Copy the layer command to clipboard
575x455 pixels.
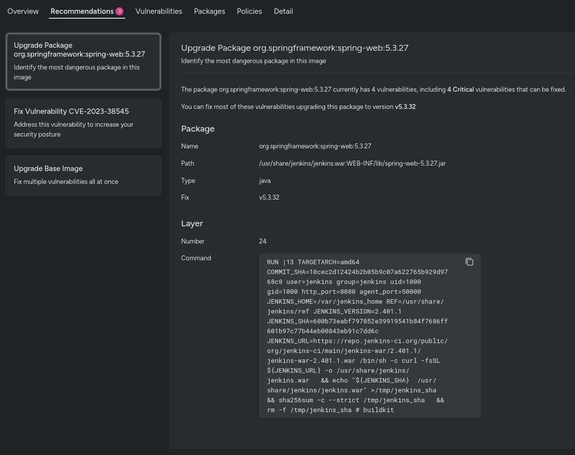pos(469,262)
